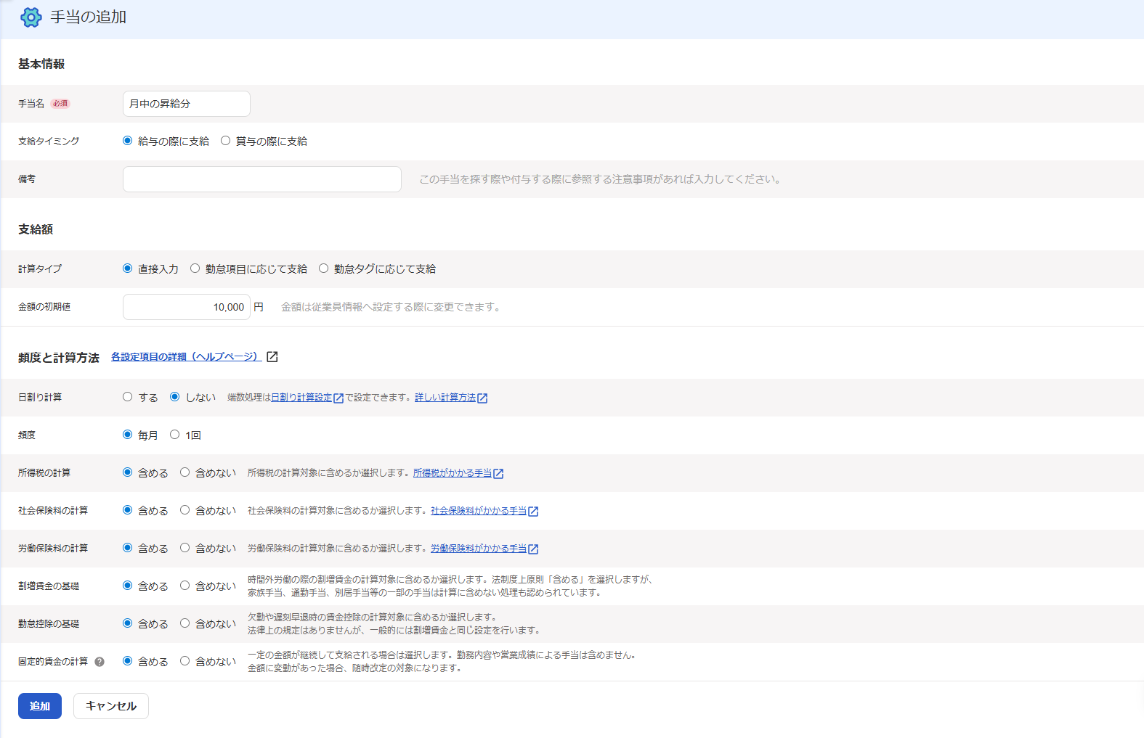Set frequency to 1回
This screenshot has height=738, width=1144.
click(175, 435)
